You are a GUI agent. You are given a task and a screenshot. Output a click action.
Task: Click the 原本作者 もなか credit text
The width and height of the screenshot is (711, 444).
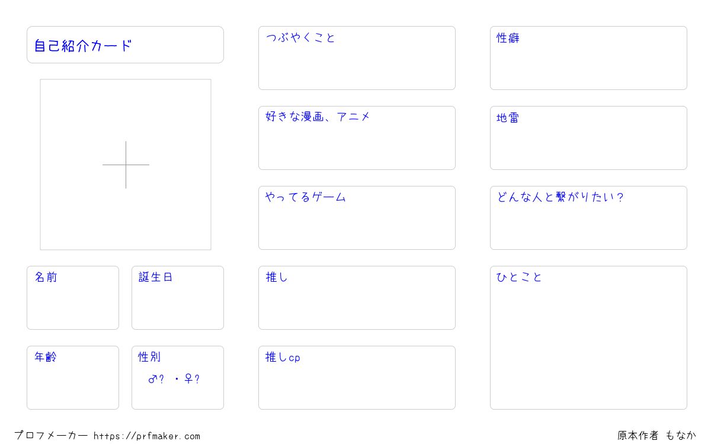coord(657,436)
